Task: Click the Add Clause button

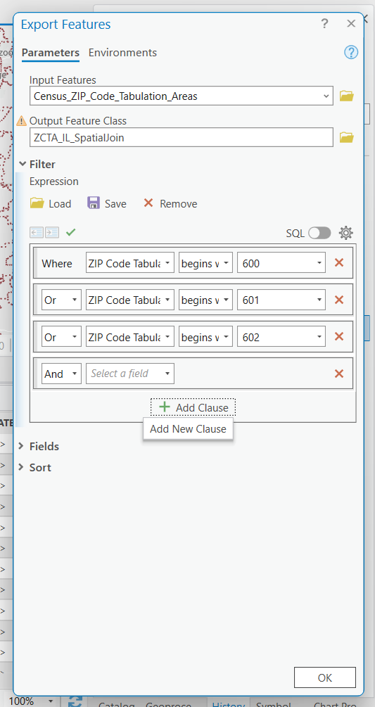Action: click(x=193, y=407)
